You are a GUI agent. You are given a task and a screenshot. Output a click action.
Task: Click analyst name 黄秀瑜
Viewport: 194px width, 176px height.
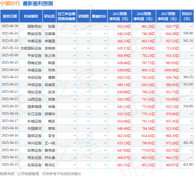50,150
